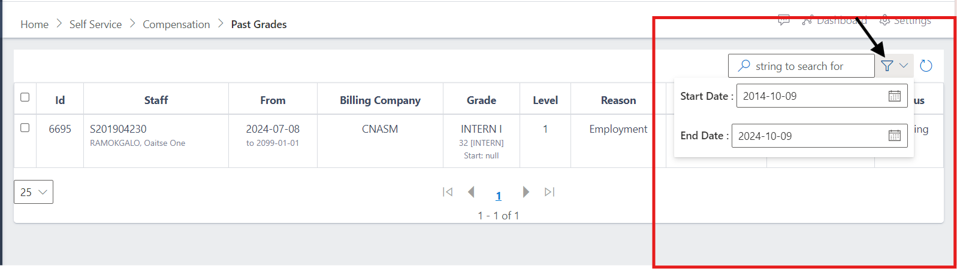Select page number 1
957x269 pixels.
[499, 195]
